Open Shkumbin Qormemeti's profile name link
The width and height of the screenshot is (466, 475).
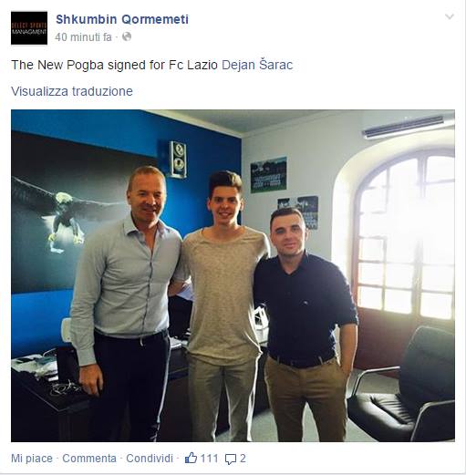122,19
